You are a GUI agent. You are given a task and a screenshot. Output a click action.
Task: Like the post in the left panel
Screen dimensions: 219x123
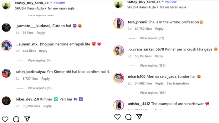tap(5, 119)
